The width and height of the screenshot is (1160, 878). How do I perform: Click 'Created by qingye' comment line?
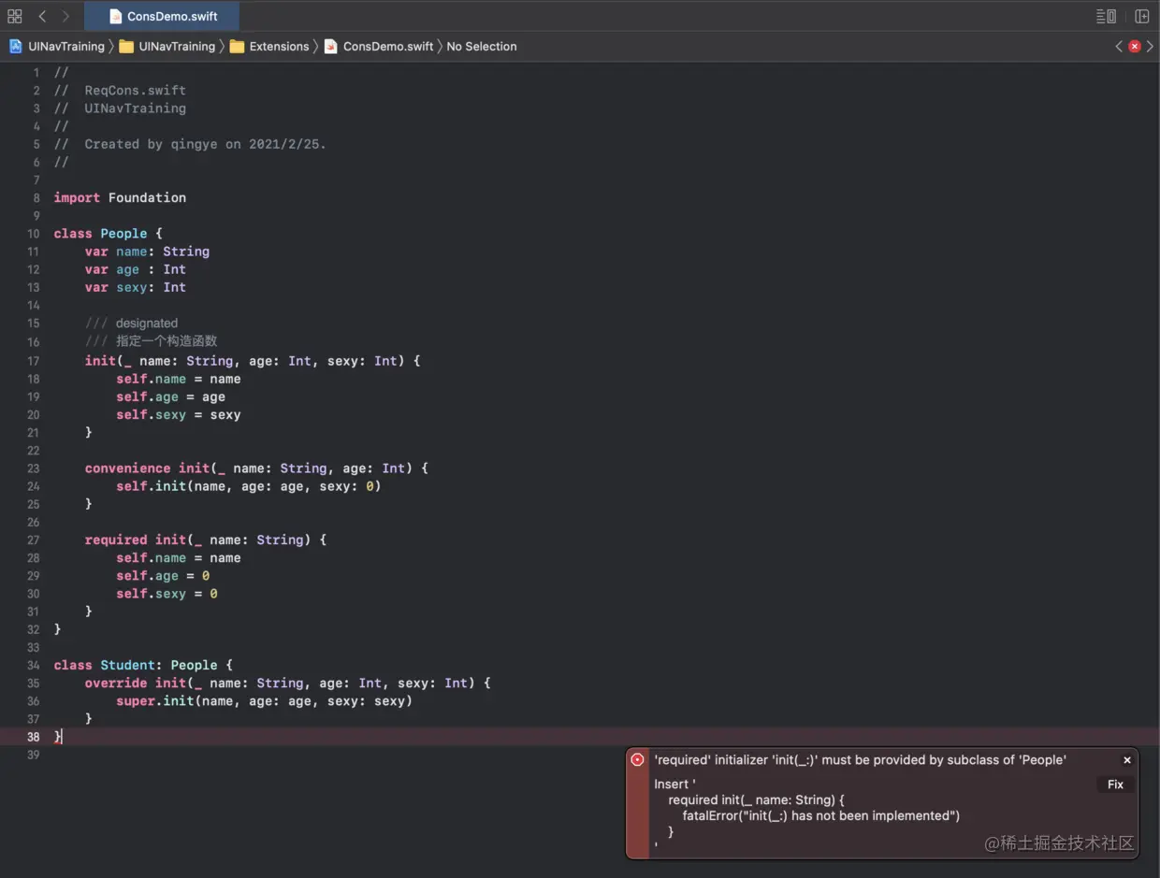(x=190, y=144)
